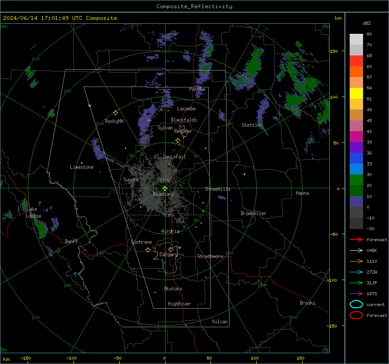This screenshot has width=389, height=364.
Task: Select the Lacombe town label
Action: (x=186, y=109)
